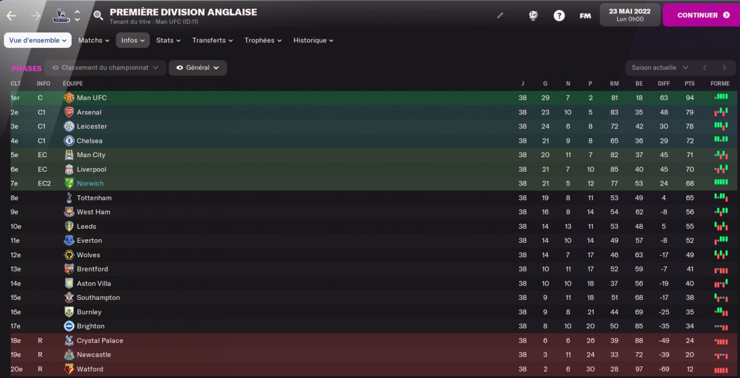Expand the Historique dropdown menu
Image resolution: width=740 pixels, height=378 pixels.
(313, 40)
